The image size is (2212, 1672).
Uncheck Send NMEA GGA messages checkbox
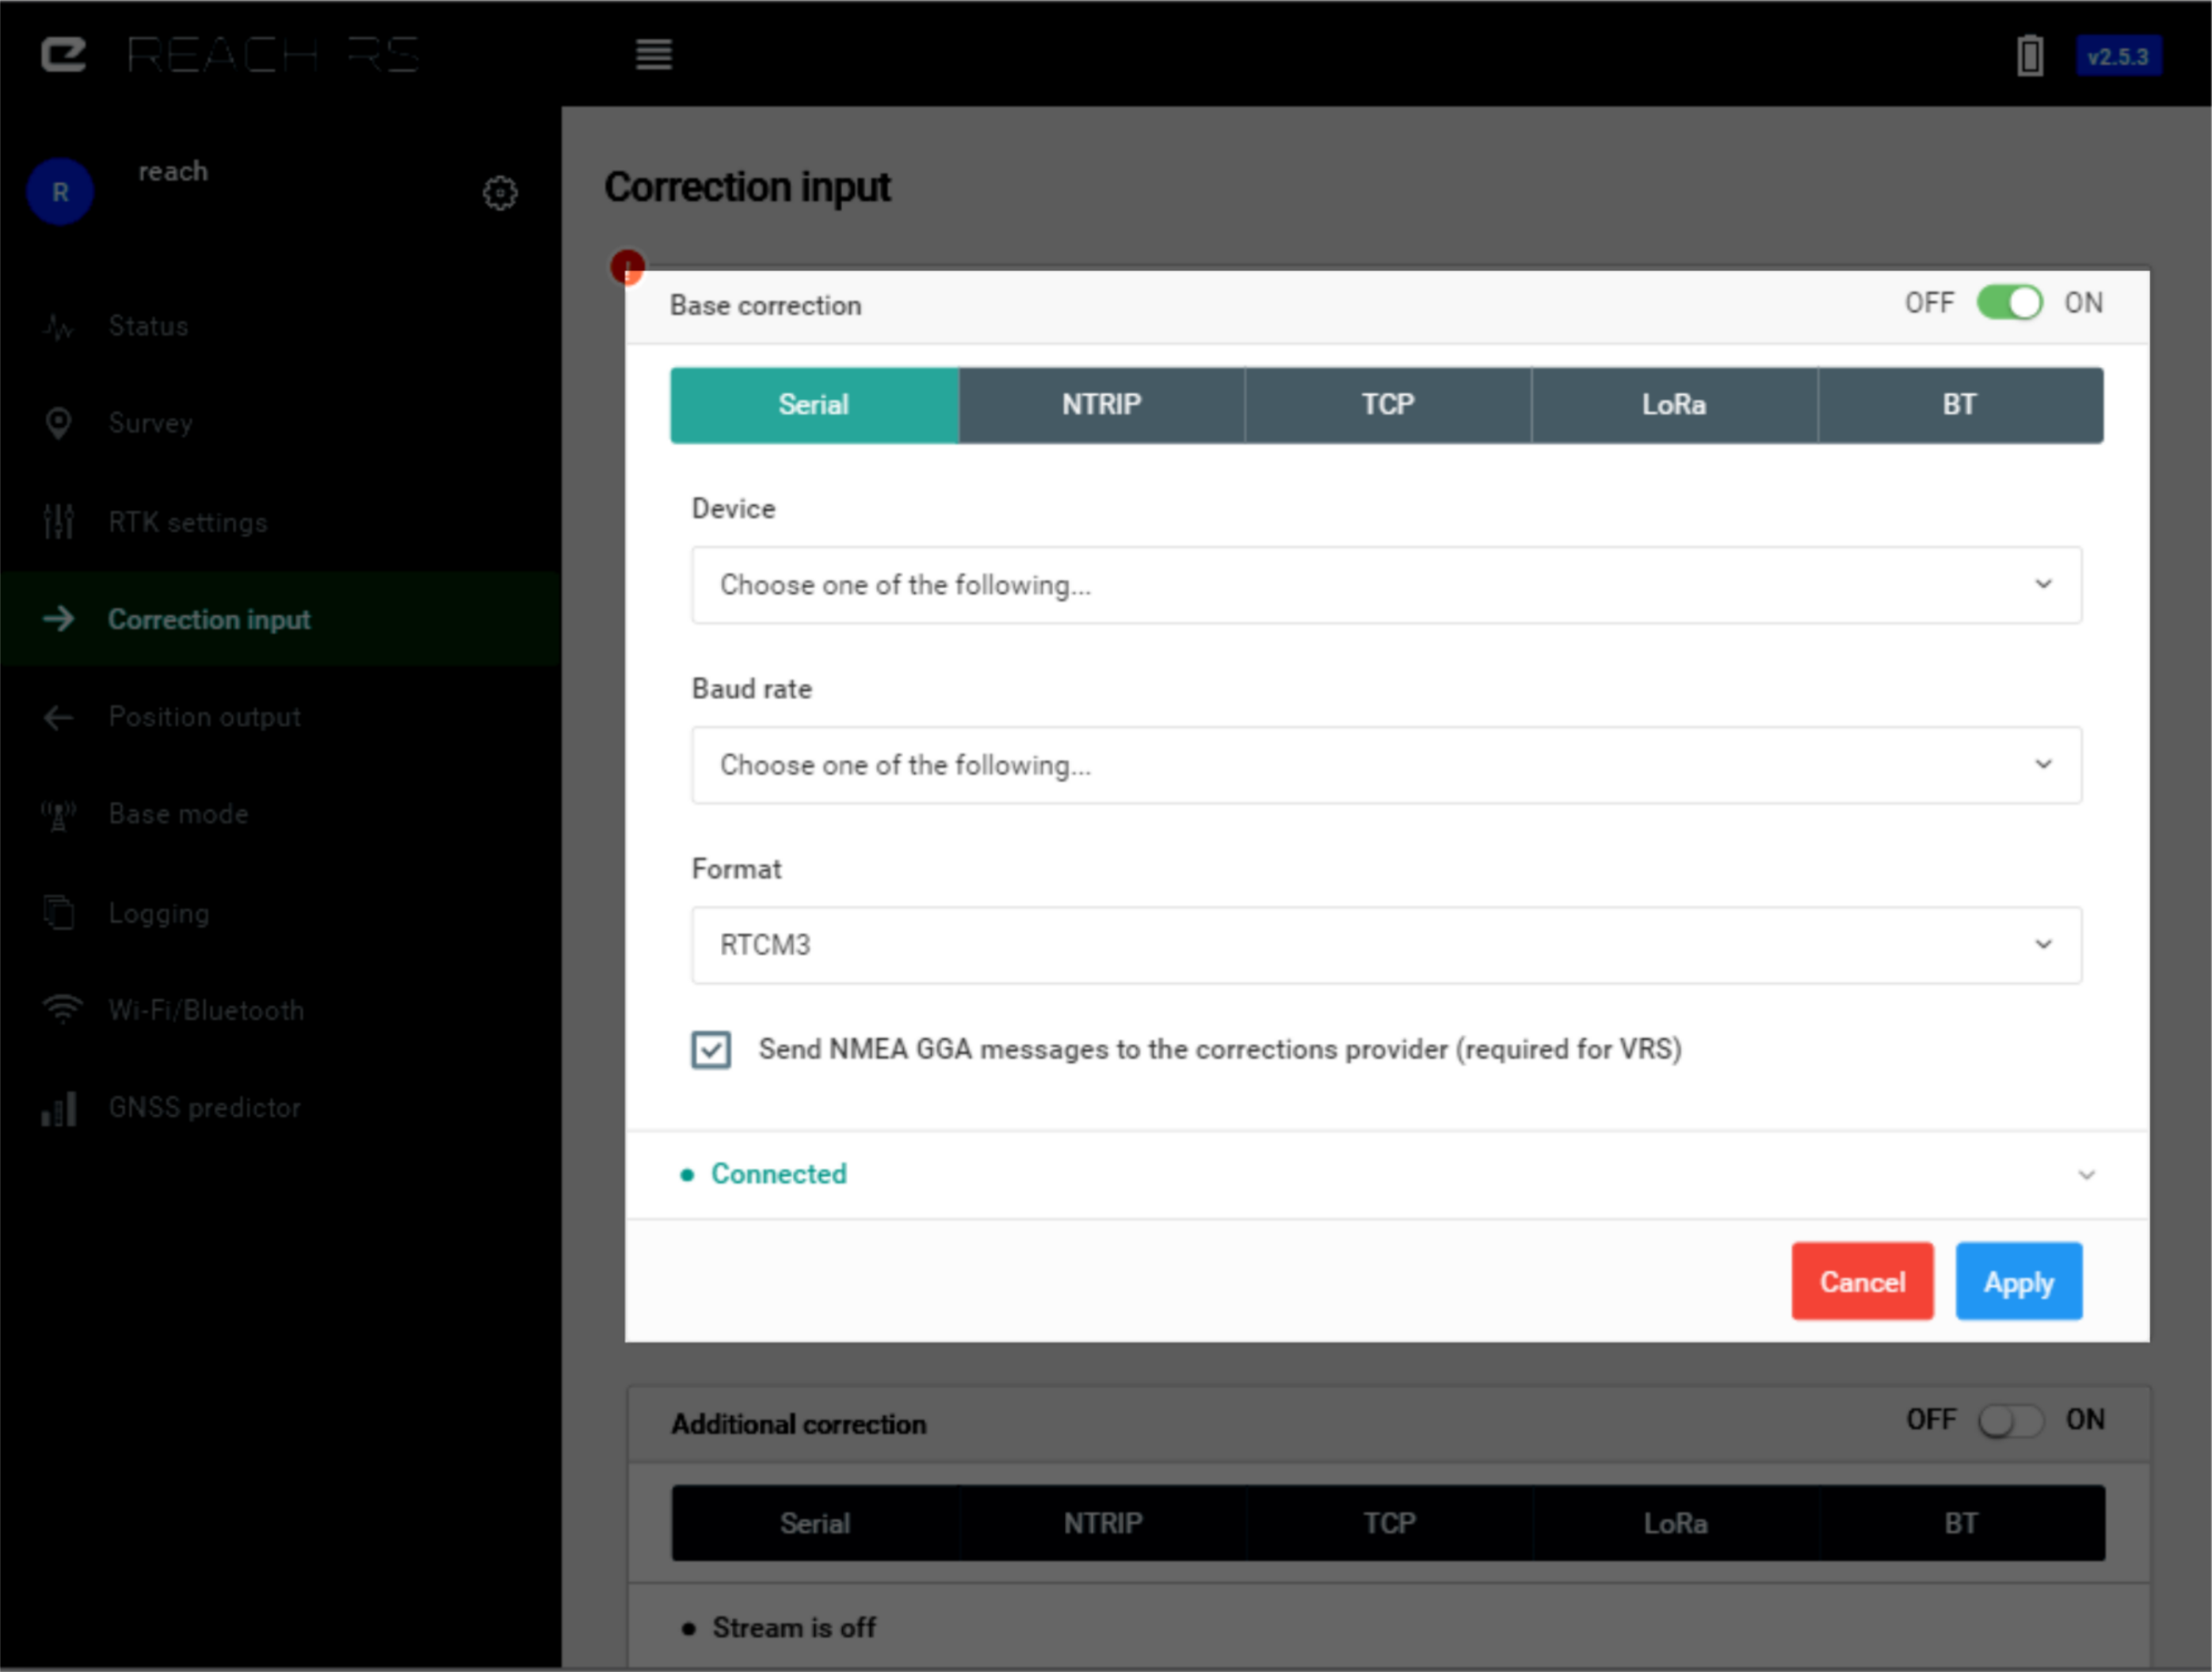(711, 1050)
